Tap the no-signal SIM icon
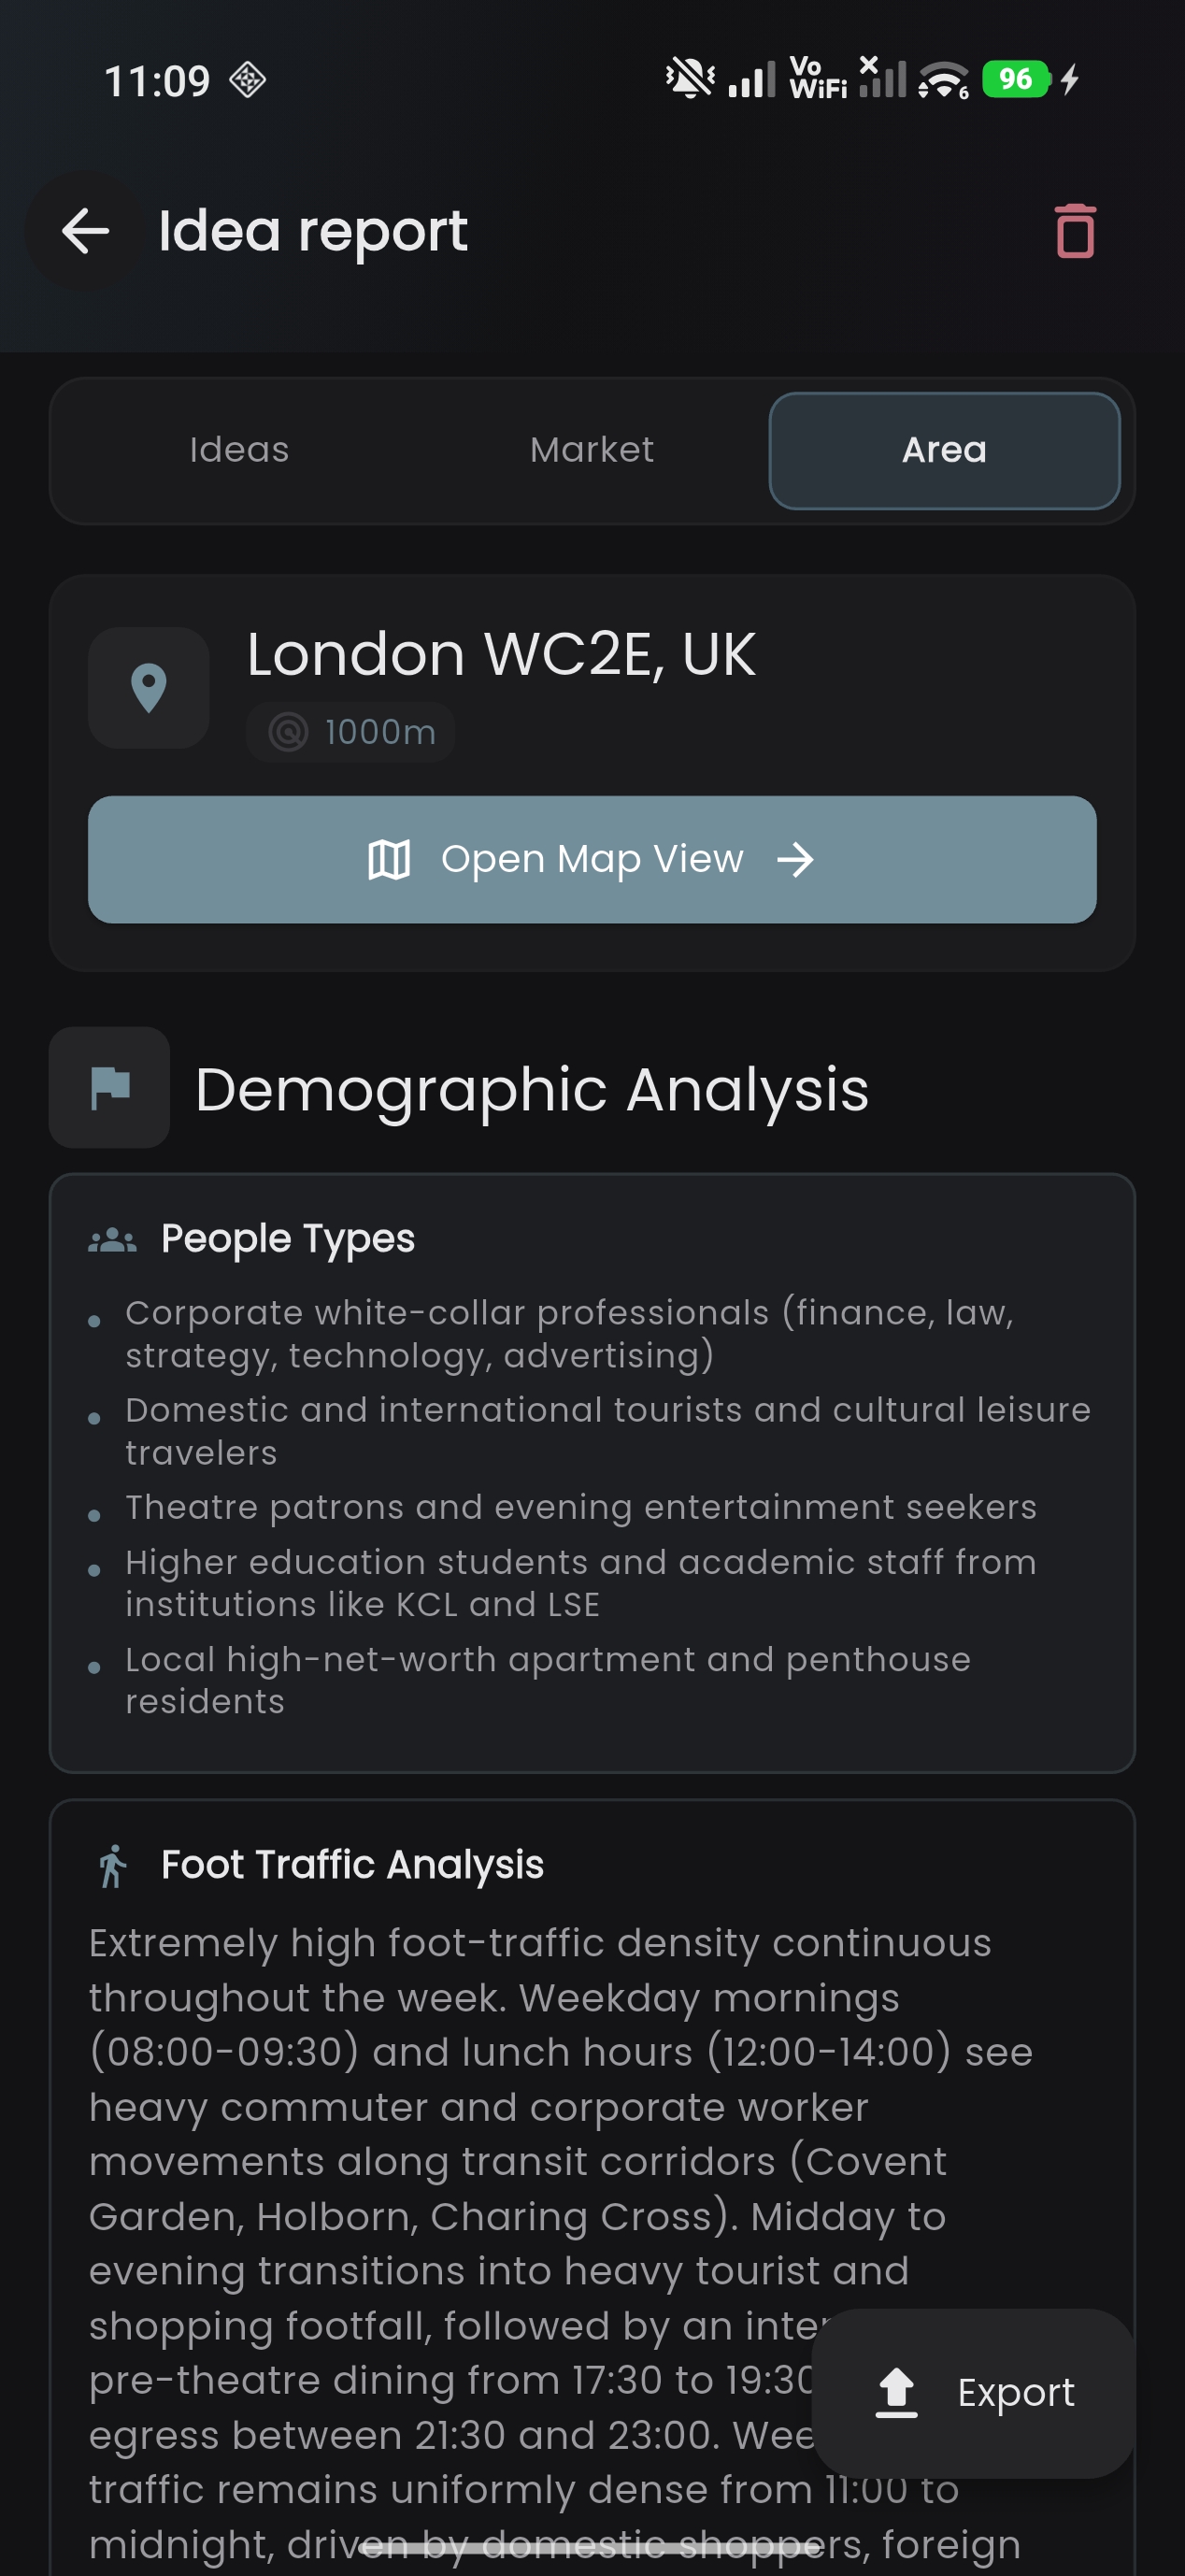Image resolution: width=1185 pixels, height=2576 pixels. coord(882,78)
